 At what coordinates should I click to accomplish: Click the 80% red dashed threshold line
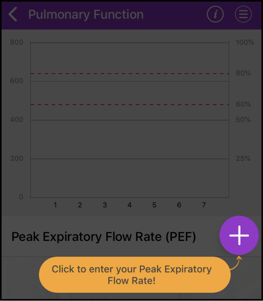pos(130,73)
